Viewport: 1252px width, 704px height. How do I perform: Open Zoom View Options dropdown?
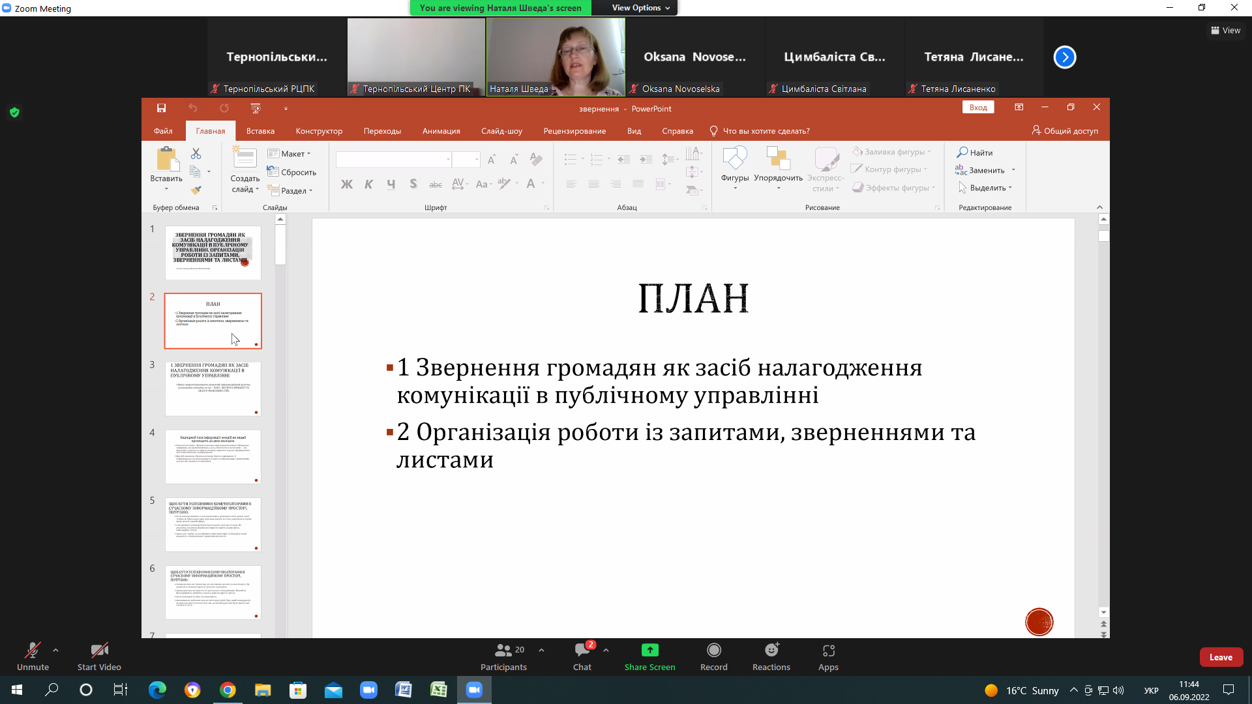(x=640, y=8)
